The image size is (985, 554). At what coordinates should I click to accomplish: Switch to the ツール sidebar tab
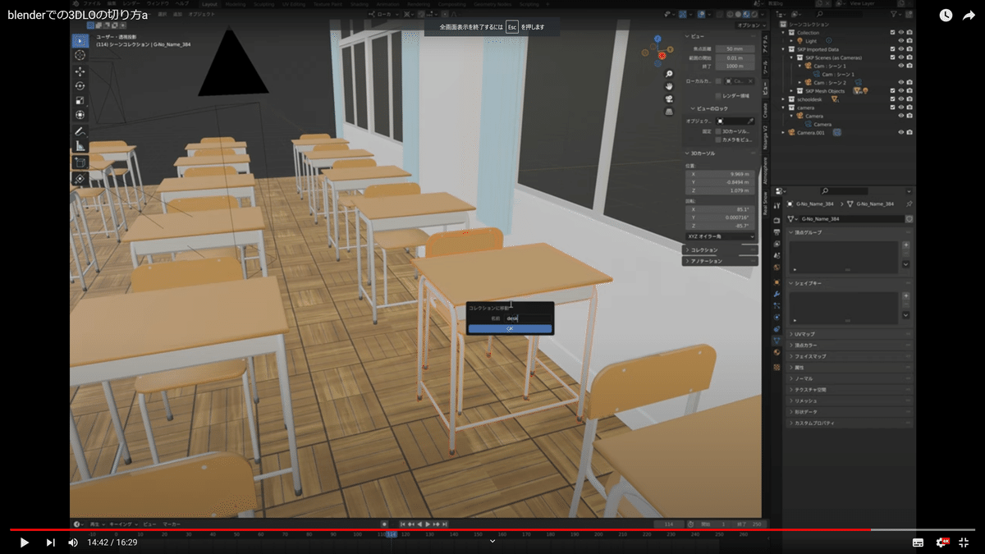pos(766,66)
